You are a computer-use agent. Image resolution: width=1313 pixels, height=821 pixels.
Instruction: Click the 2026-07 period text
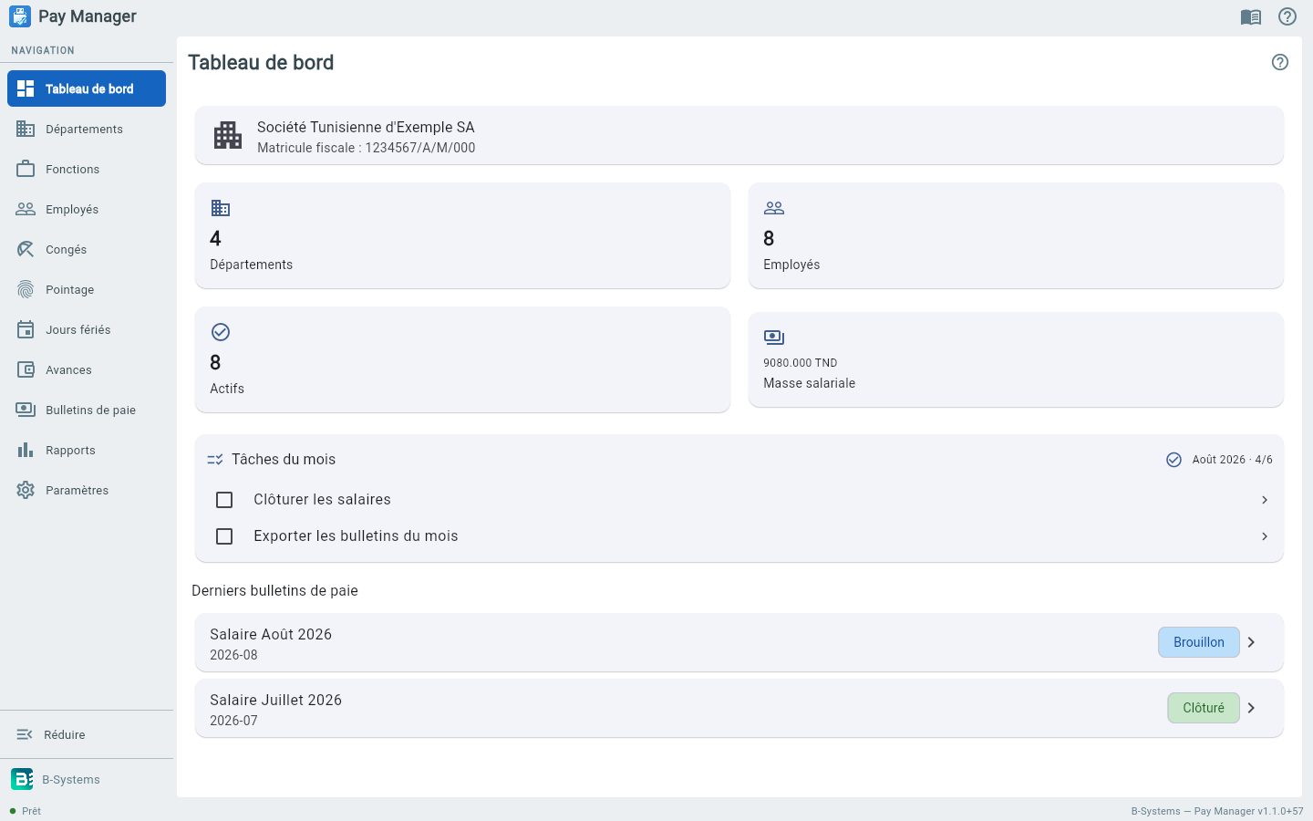(x=233, y=721)
